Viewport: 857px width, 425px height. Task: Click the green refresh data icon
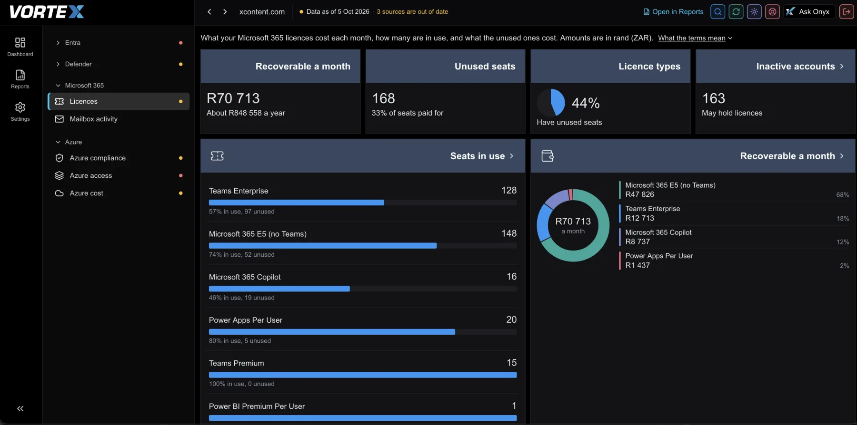coord(736,12)
